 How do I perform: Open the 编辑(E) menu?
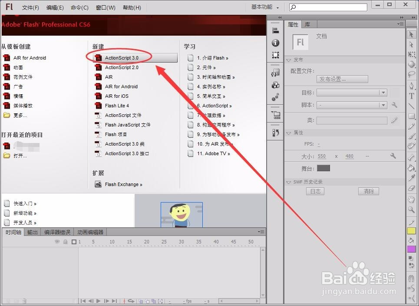(x=55, y=7)
